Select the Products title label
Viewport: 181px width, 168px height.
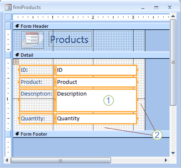(70, 39)
